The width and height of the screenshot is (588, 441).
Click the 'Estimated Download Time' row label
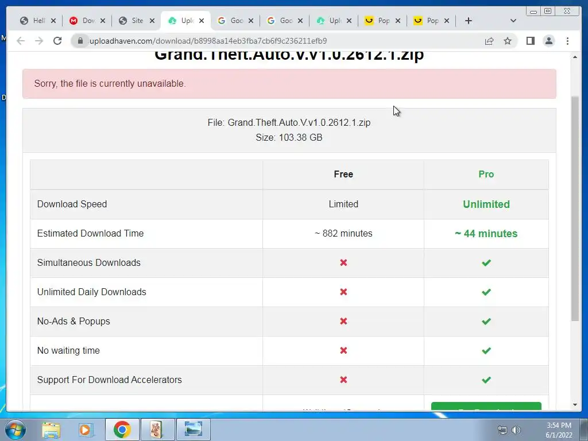(x=90, y=234)
